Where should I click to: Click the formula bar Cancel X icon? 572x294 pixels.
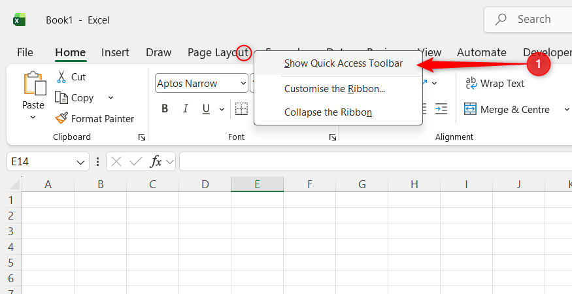point(116,161)
